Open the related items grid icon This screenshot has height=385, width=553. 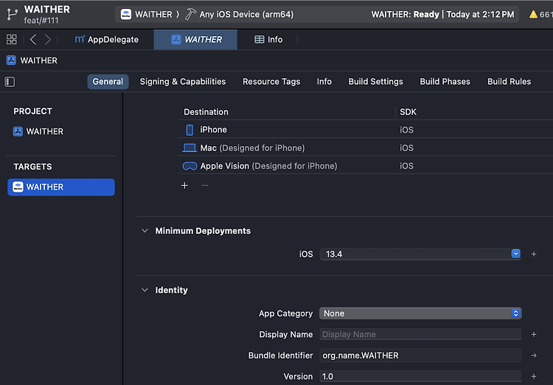click(11, 39)
